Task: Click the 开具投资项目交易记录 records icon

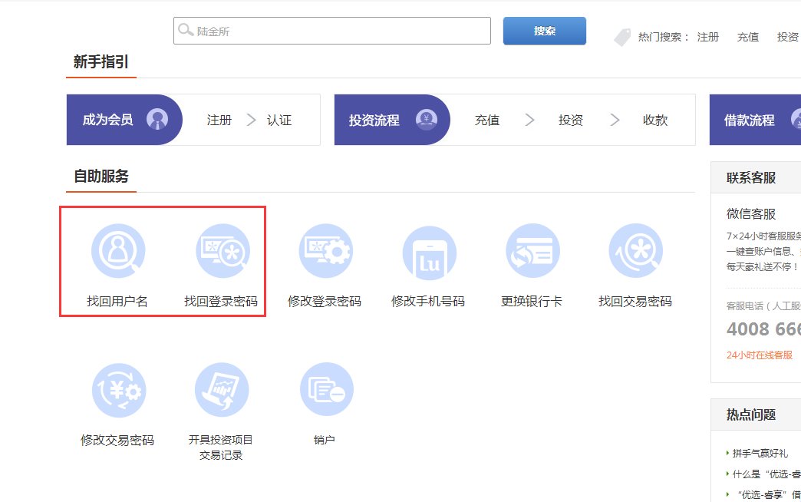Action: (x=222, y=389)
